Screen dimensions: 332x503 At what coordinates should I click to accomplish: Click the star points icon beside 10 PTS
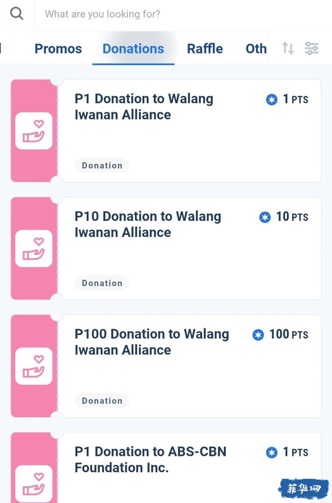coord(265,217)
